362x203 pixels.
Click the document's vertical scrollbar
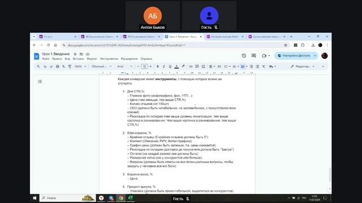tap(330, 175)
